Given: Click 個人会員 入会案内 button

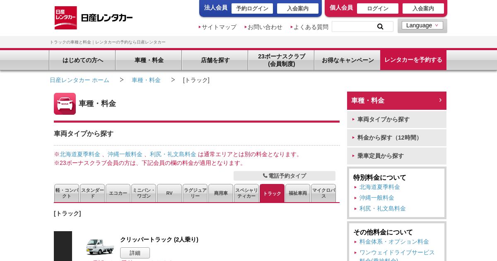Looking at the screenshot, I should [x=423, y=8].
